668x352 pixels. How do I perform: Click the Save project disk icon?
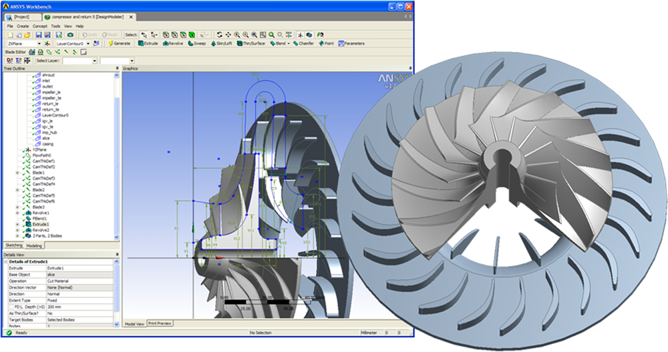(38, 35)
